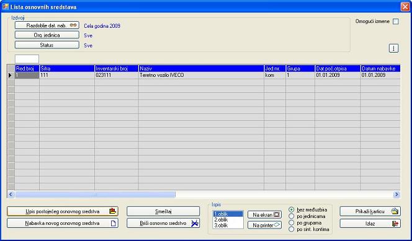Enable the Omogući izmene checkbox
This screenshot has width=412, height=241.
coord(395,22)
